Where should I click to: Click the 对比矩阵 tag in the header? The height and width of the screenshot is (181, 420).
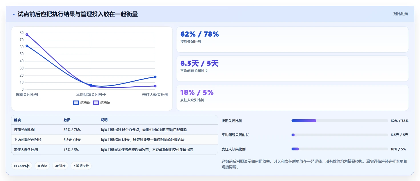[401, 14]
